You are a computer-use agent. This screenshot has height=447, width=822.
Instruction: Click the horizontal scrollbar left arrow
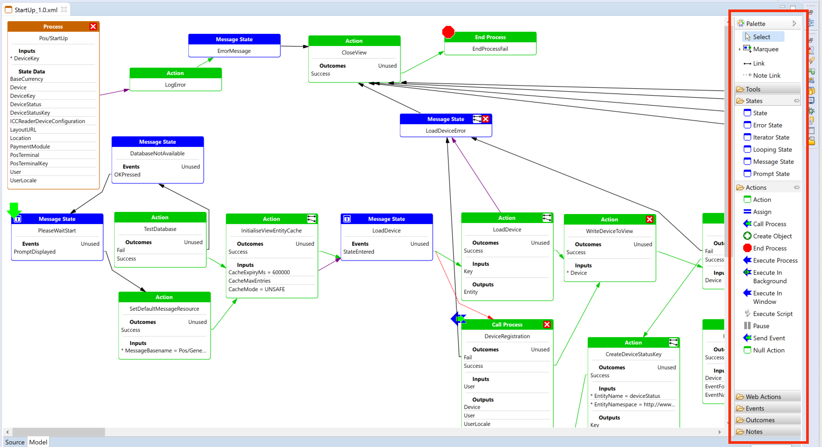point(7,432)
